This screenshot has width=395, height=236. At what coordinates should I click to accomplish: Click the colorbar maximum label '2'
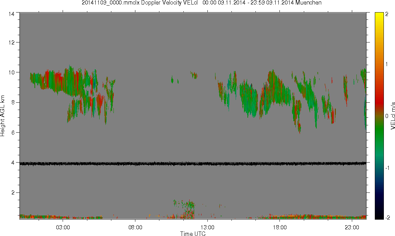(x=387, y=14)
